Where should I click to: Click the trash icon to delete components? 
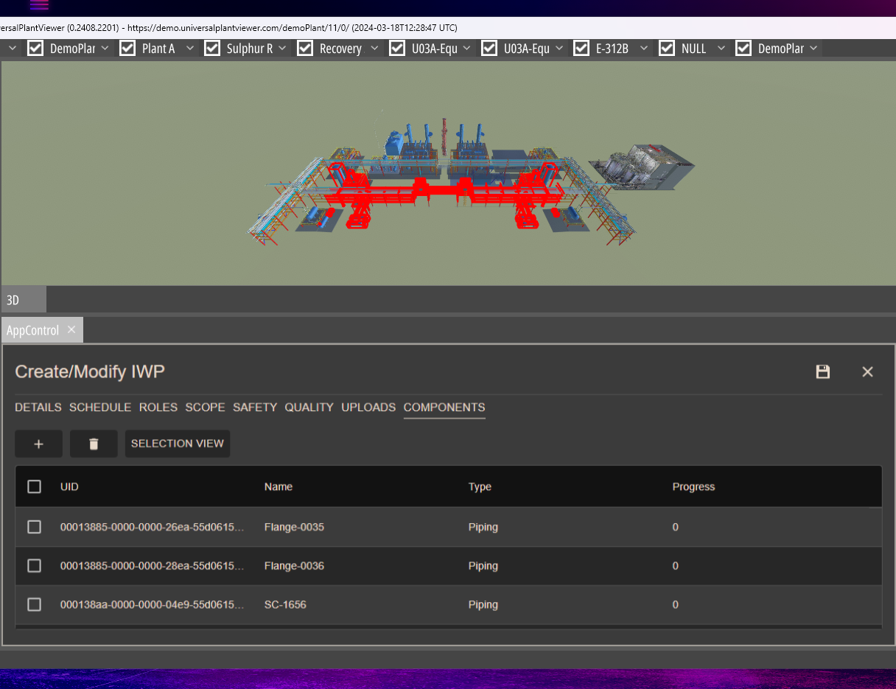coord(94,444)
